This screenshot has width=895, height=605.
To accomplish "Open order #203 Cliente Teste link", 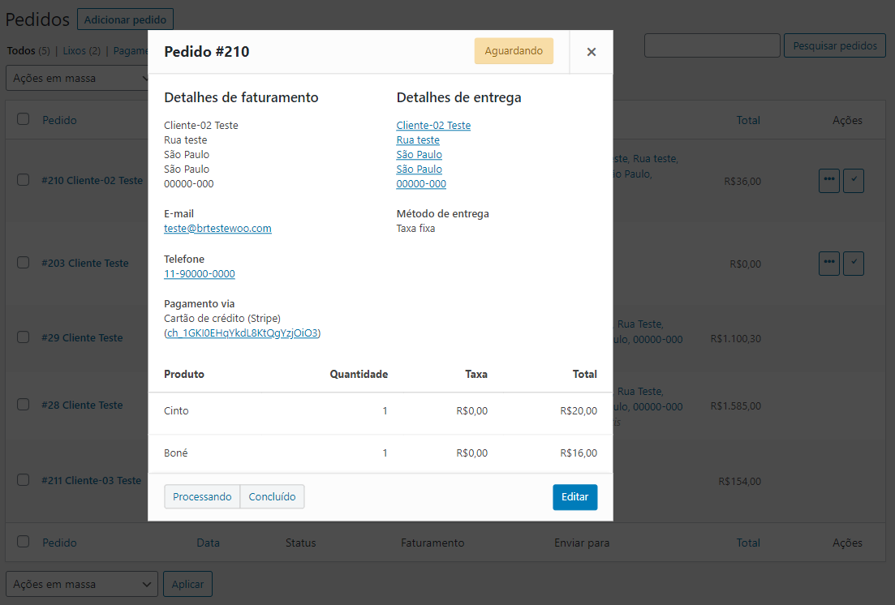I will click(85, 263).
